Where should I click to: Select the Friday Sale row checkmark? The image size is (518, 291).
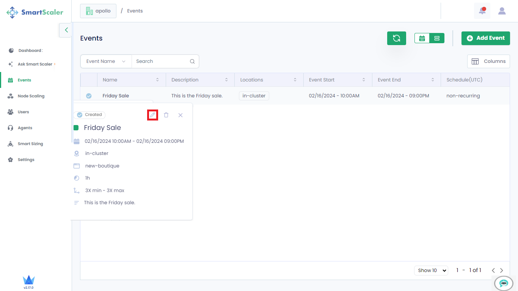pos(89,96)
